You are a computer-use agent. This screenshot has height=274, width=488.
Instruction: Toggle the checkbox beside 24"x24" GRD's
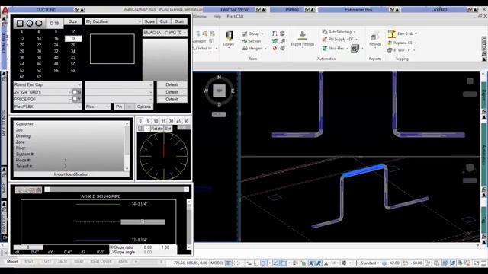click(x=75, y=92)
